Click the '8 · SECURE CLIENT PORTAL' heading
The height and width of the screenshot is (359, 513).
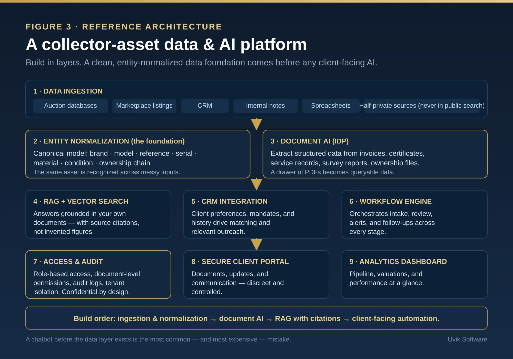[x=240, y=262]
